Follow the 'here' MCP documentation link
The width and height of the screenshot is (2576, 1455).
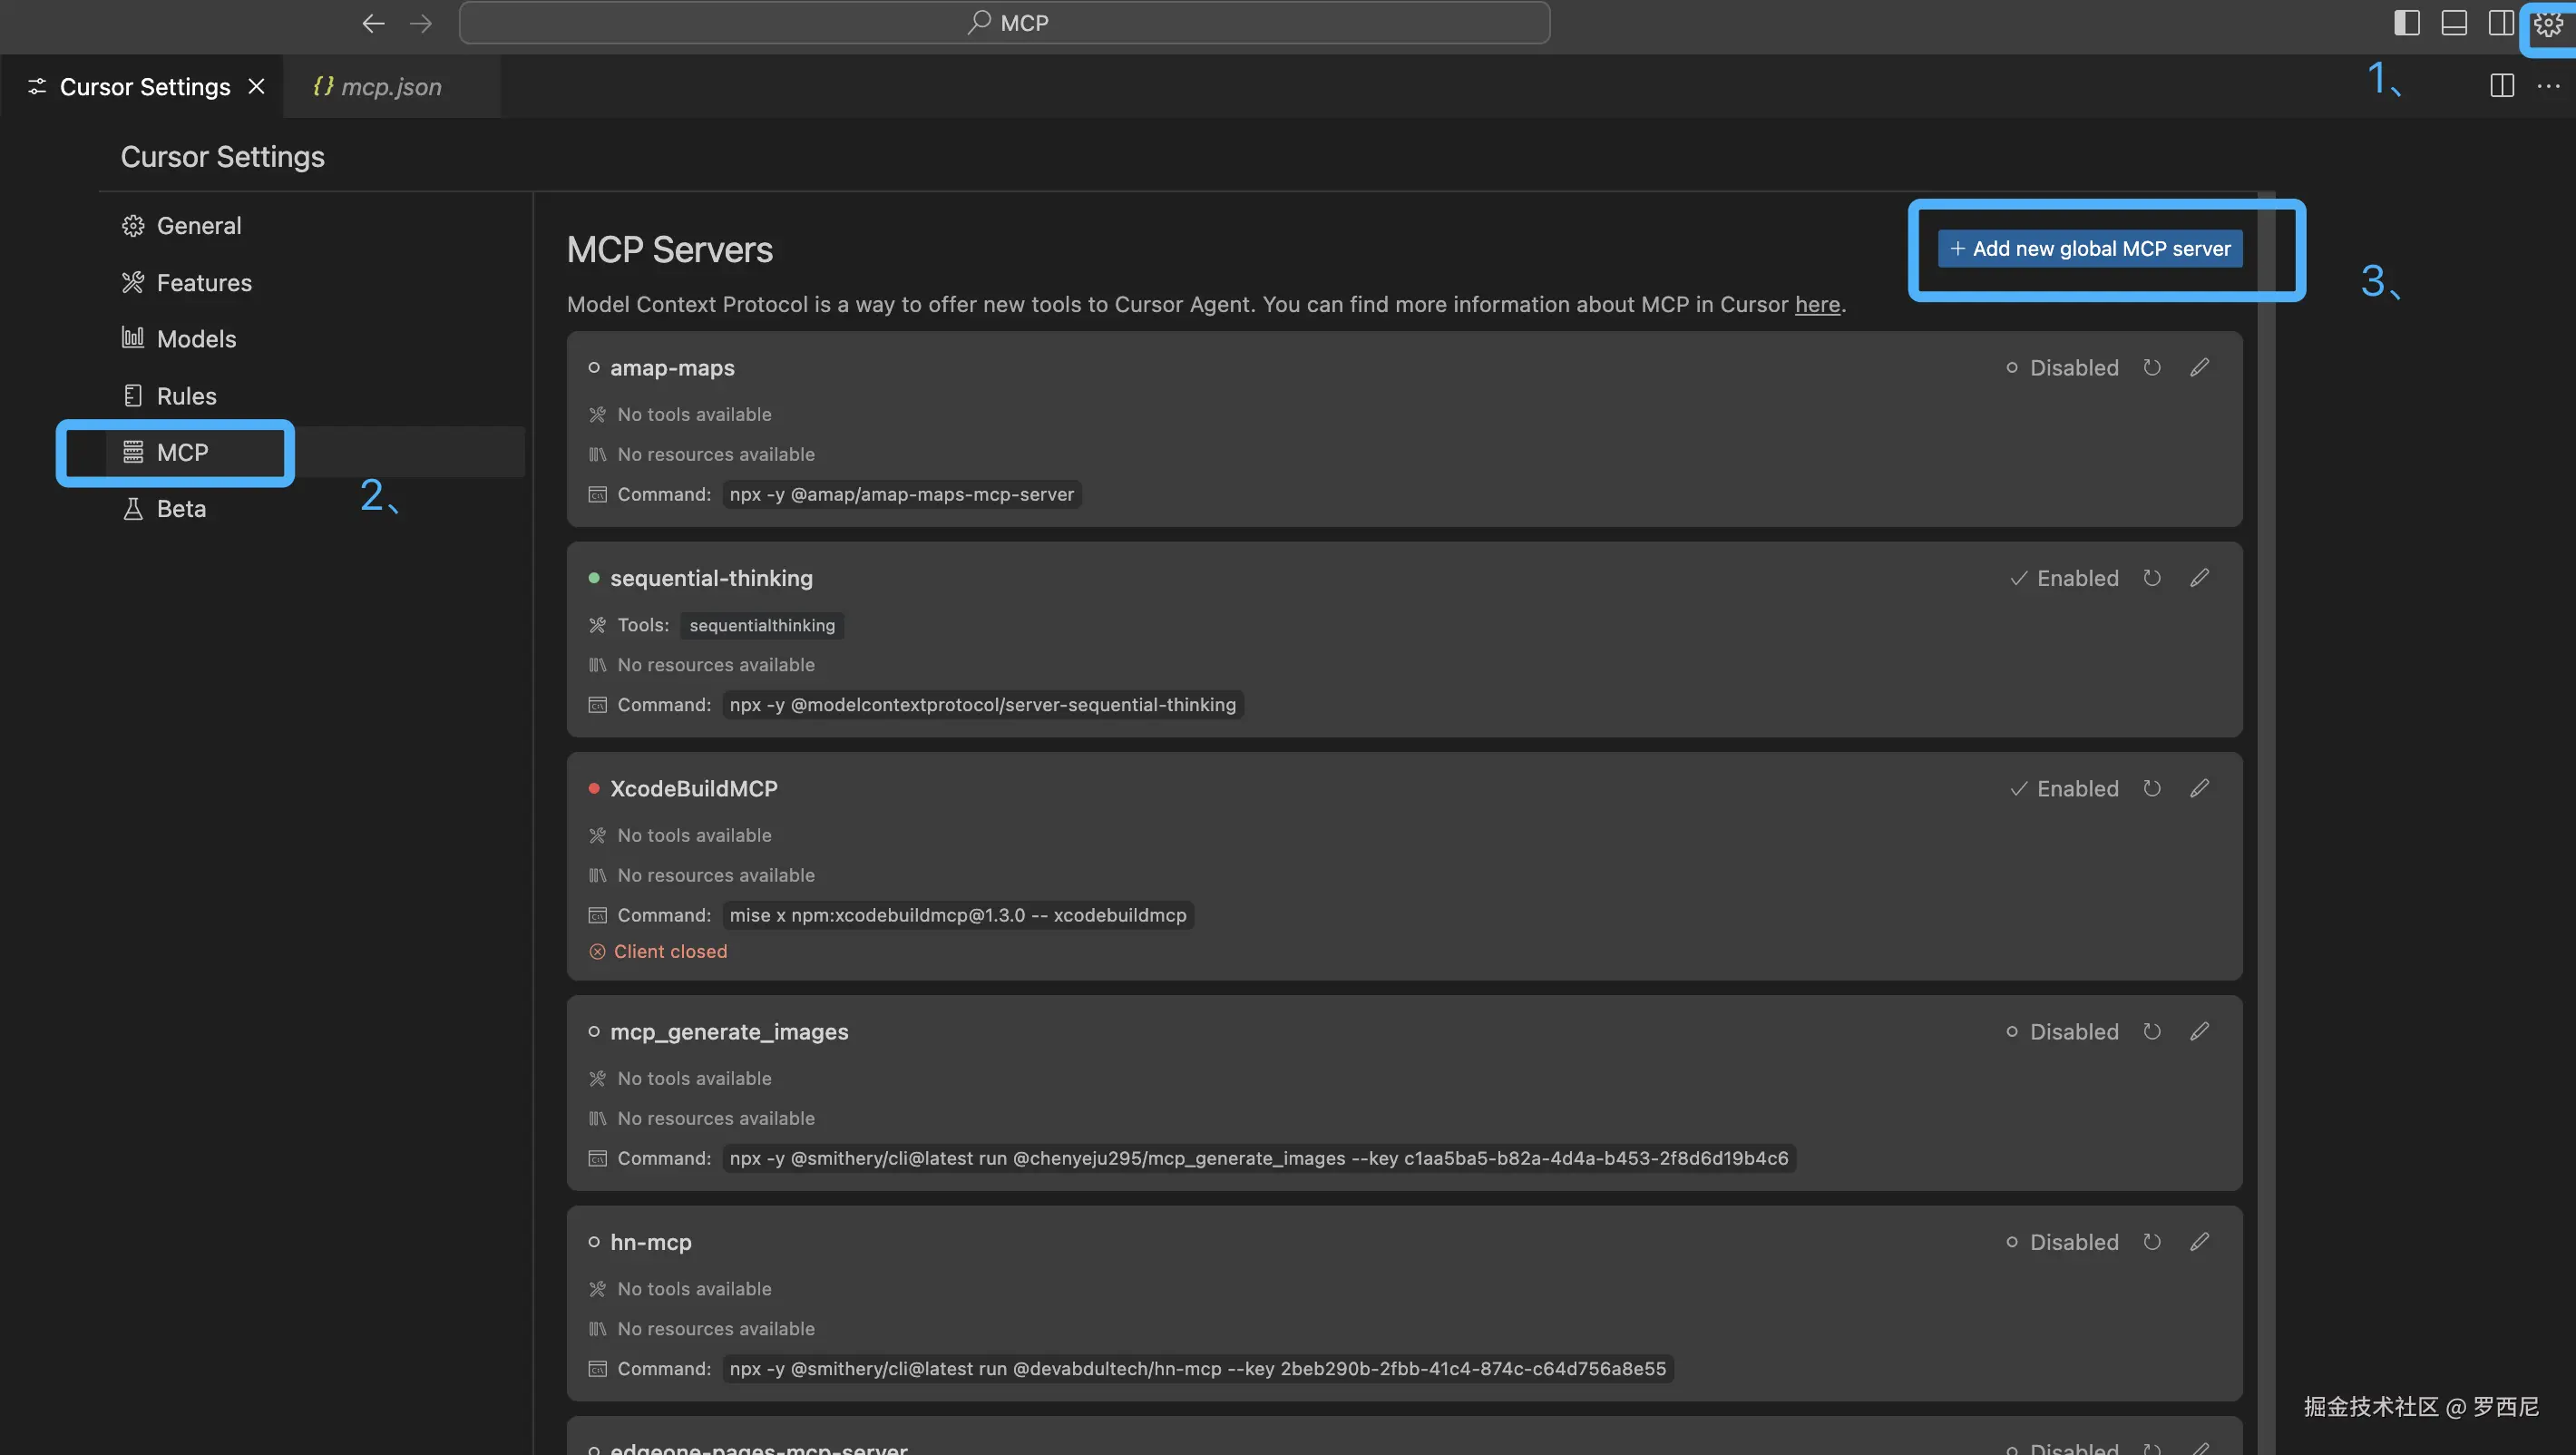click(x=1817, y=305)
